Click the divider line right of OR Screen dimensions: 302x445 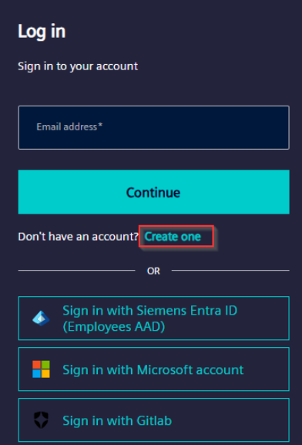coord(230,271)
